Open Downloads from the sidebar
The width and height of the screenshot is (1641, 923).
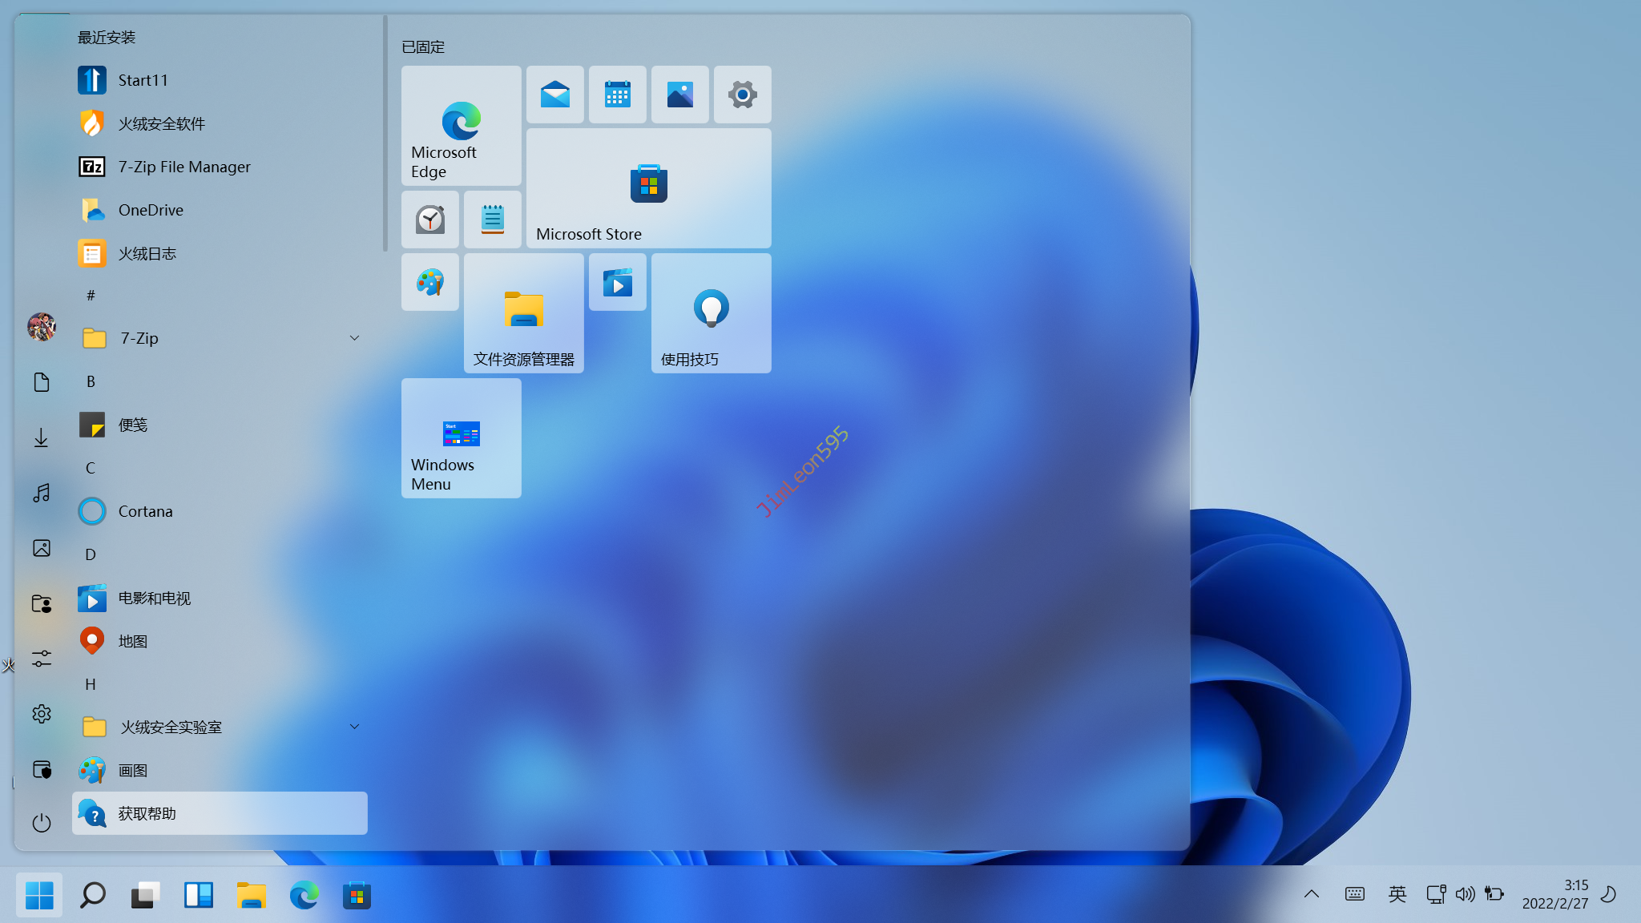pyautogui.click(x=42, y=437)
